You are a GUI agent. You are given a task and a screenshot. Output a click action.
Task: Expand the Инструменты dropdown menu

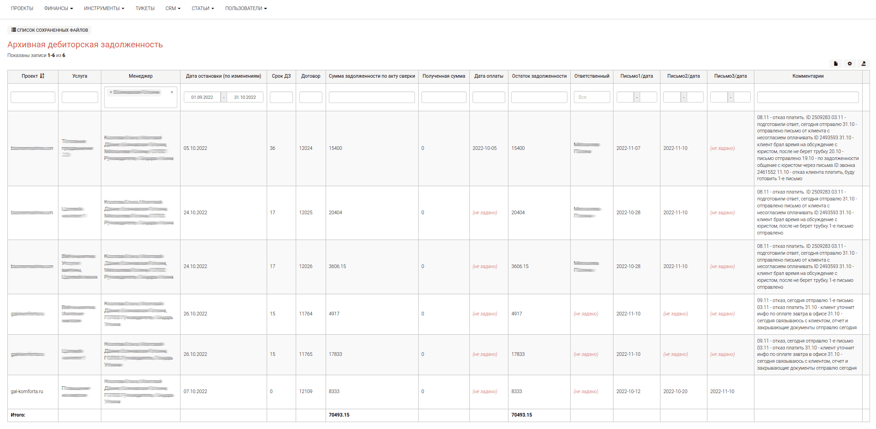coord(104,9)
